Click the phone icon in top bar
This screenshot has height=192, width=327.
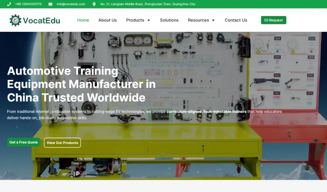coord(9,4)
